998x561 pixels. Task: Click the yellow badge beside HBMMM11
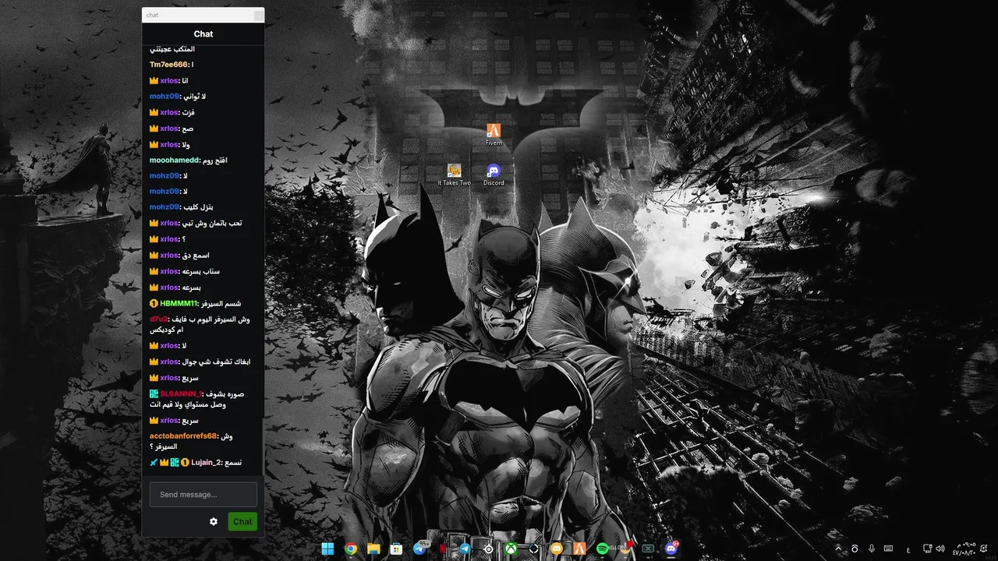coord(154,304)
